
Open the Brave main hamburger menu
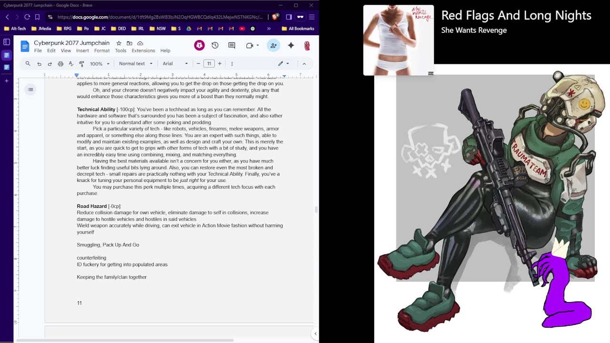312,17
